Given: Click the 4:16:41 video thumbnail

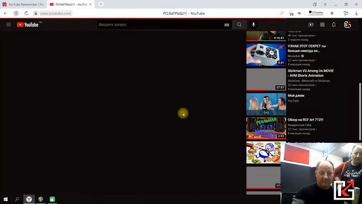Looking at the screenshot, I should tap(266, 36).
